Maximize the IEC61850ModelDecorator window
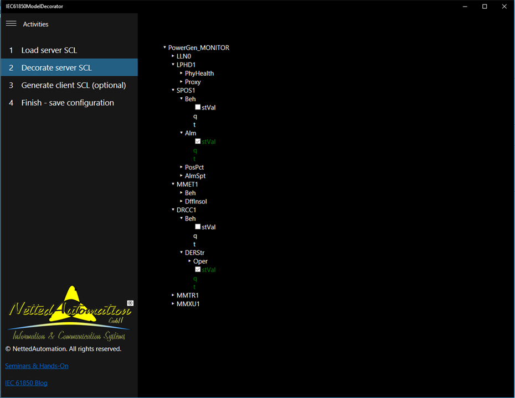The image size is (515, 398). pos(485,6)
